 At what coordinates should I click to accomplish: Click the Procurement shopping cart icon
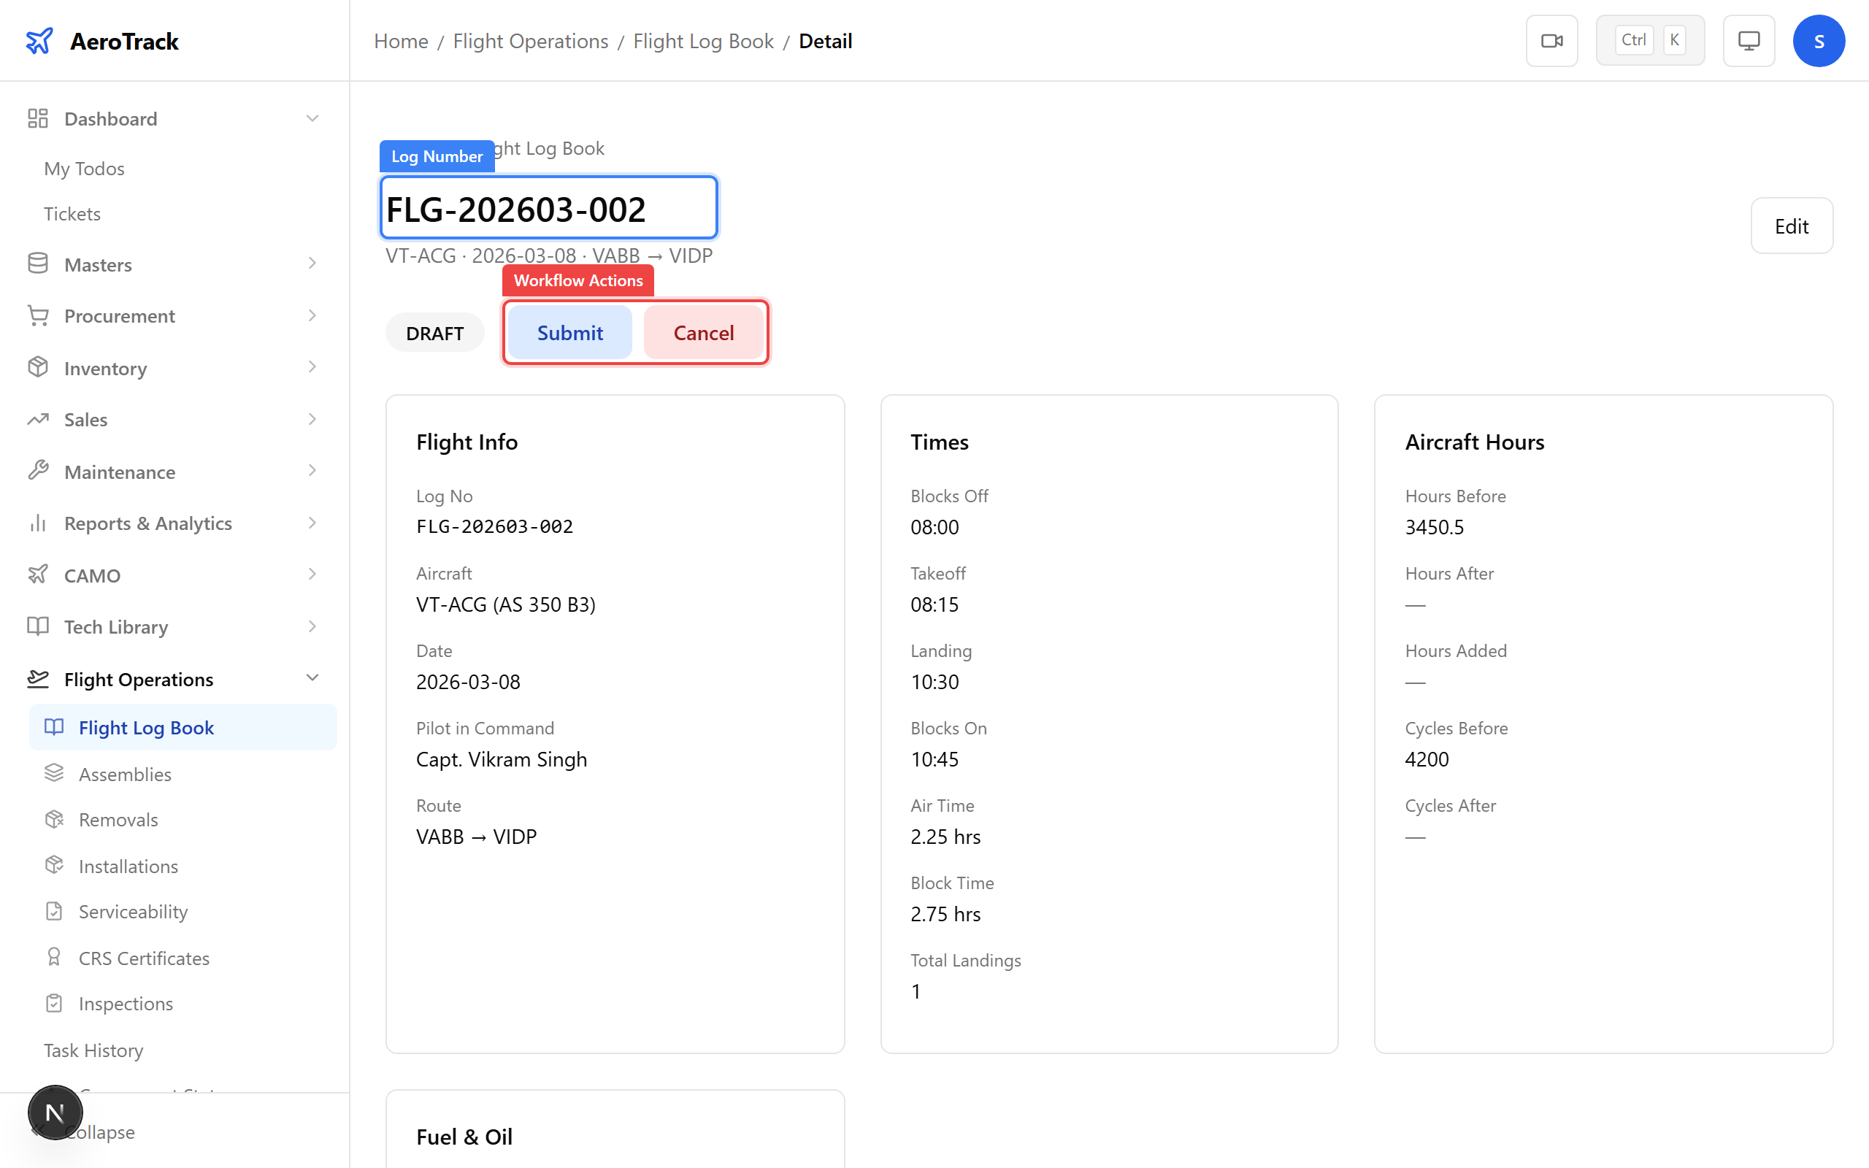pos(37,315)
